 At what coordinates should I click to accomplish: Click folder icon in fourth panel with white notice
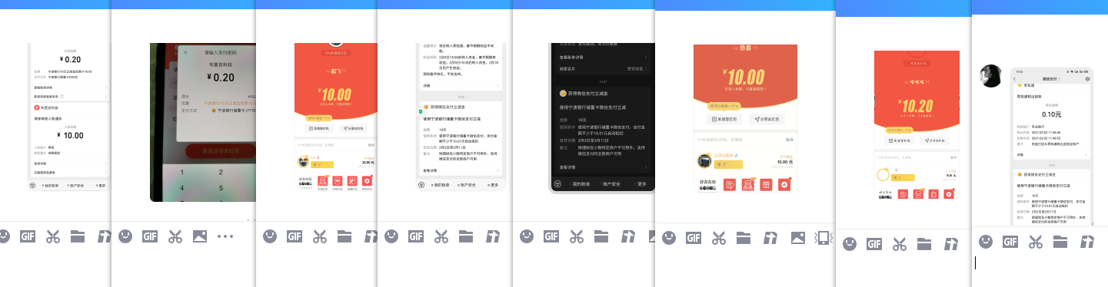(x=467, y=236)
